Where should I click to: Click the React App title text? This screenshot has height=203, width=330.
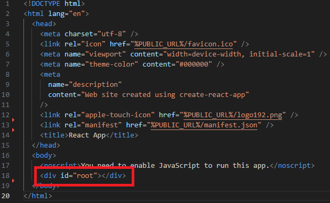pyautogui.click(x=87, y=135)
